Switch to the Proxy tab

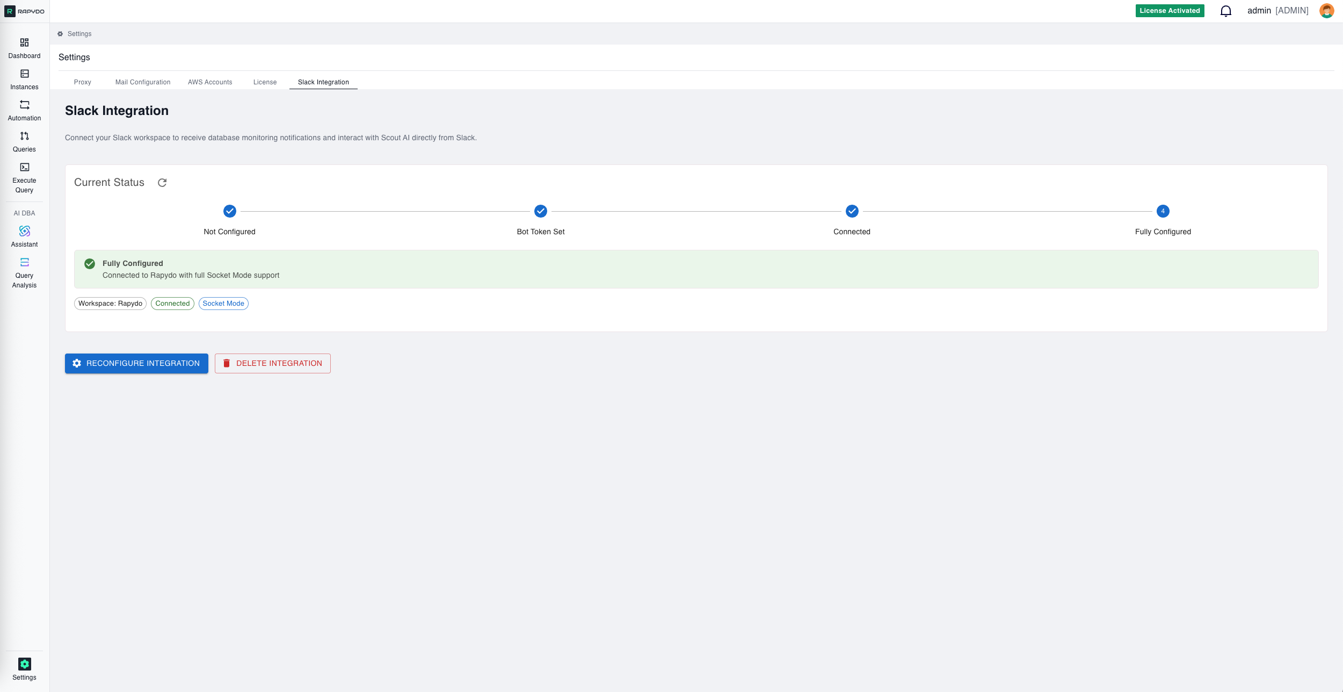[x=82, y=82]
